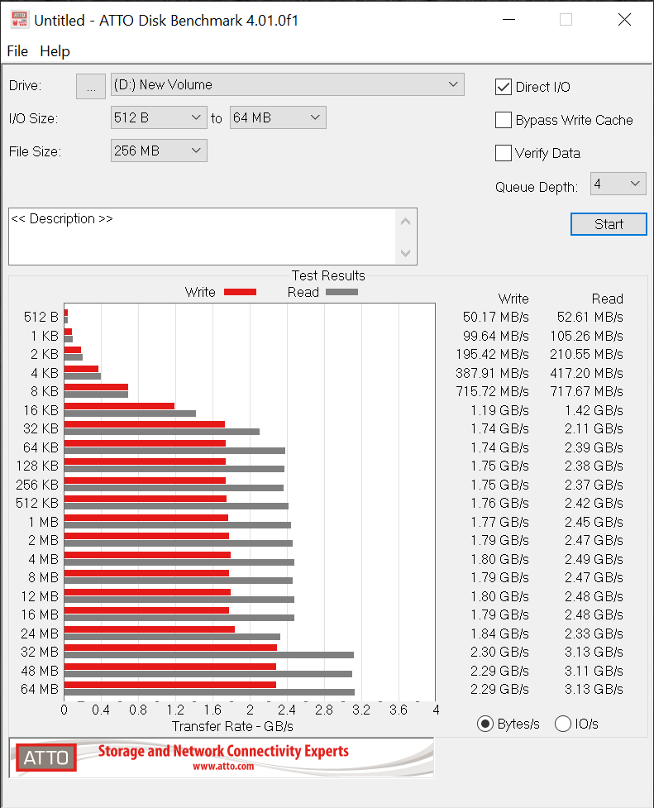Minimize the ATTO Disk Benchmark window

tap(509, 20)
